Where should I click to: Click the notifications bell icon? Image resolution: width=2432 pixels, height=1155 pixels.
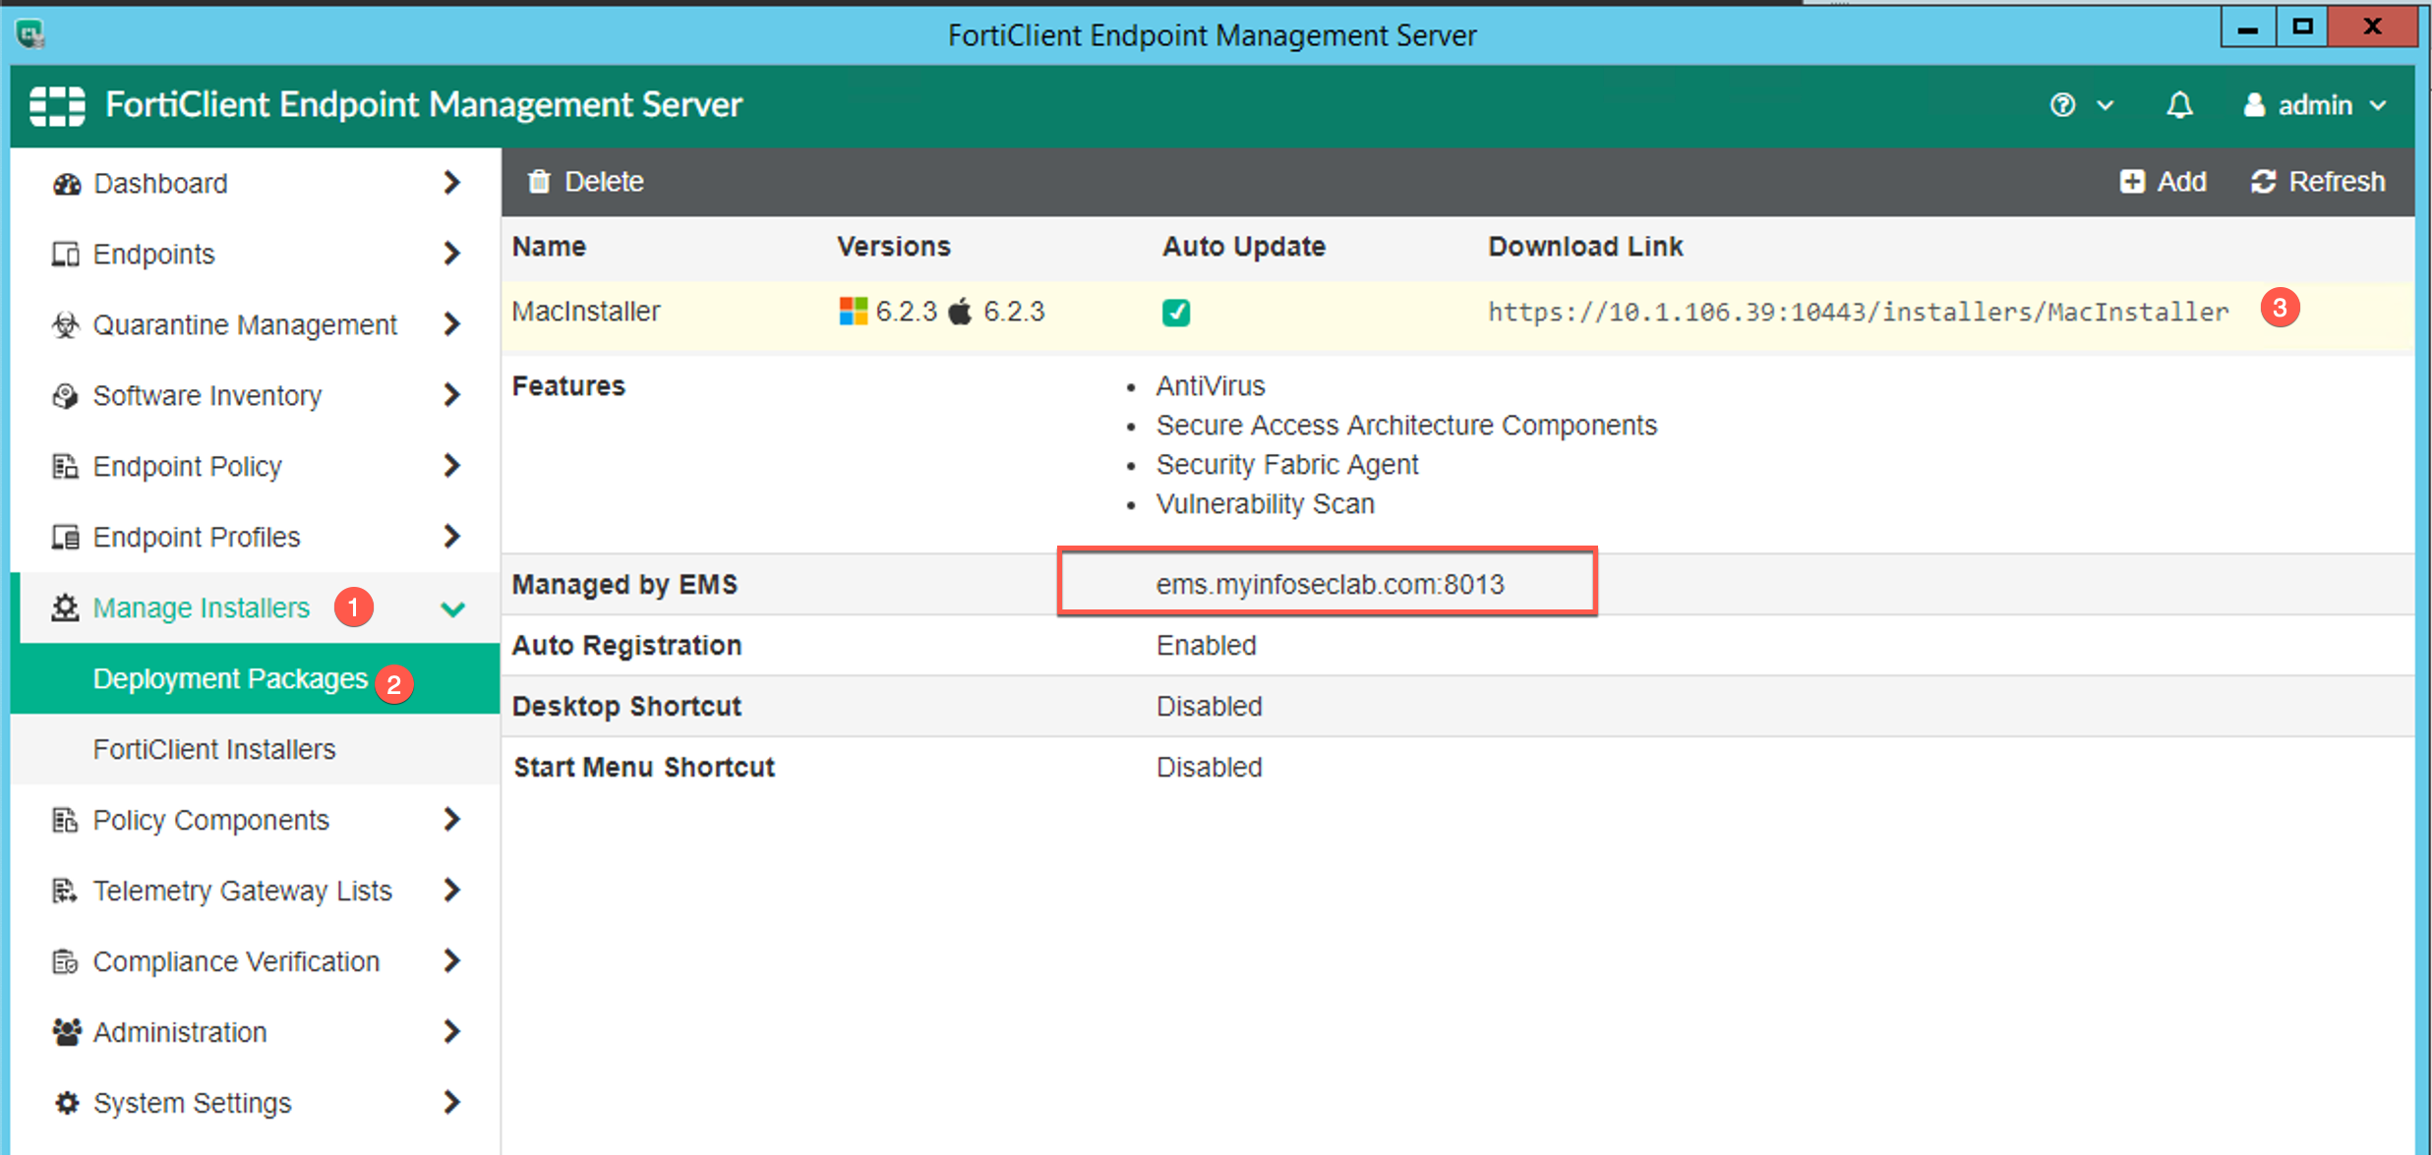pos(2179,105)
